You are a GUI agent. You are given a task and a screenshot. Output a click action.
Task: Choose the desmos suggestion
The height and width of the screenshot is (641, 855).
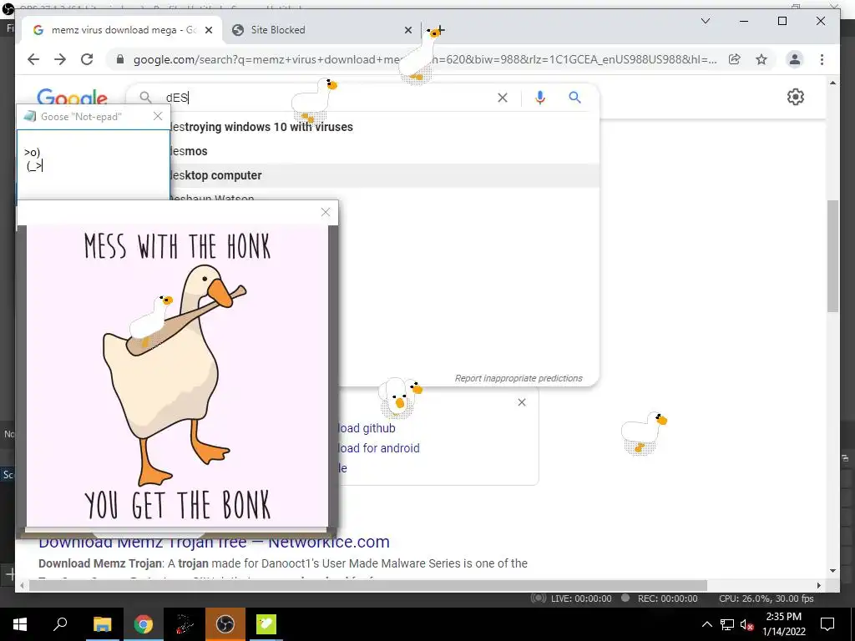pos(188,151)
